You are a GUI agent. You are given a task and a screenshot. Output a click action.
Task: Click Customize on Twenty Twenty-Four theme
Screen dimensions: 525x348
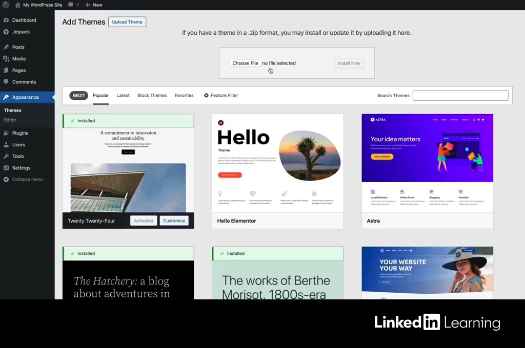174,221
